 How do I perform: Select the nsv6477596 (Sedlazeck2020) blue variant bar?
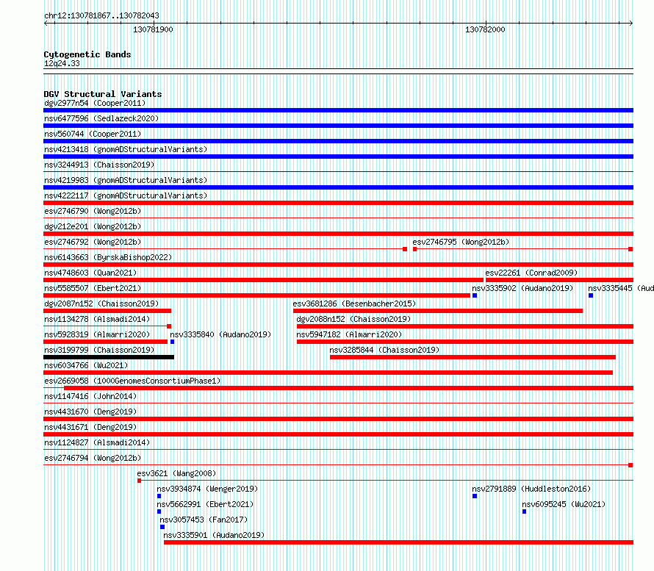click(x=338, y=126)
